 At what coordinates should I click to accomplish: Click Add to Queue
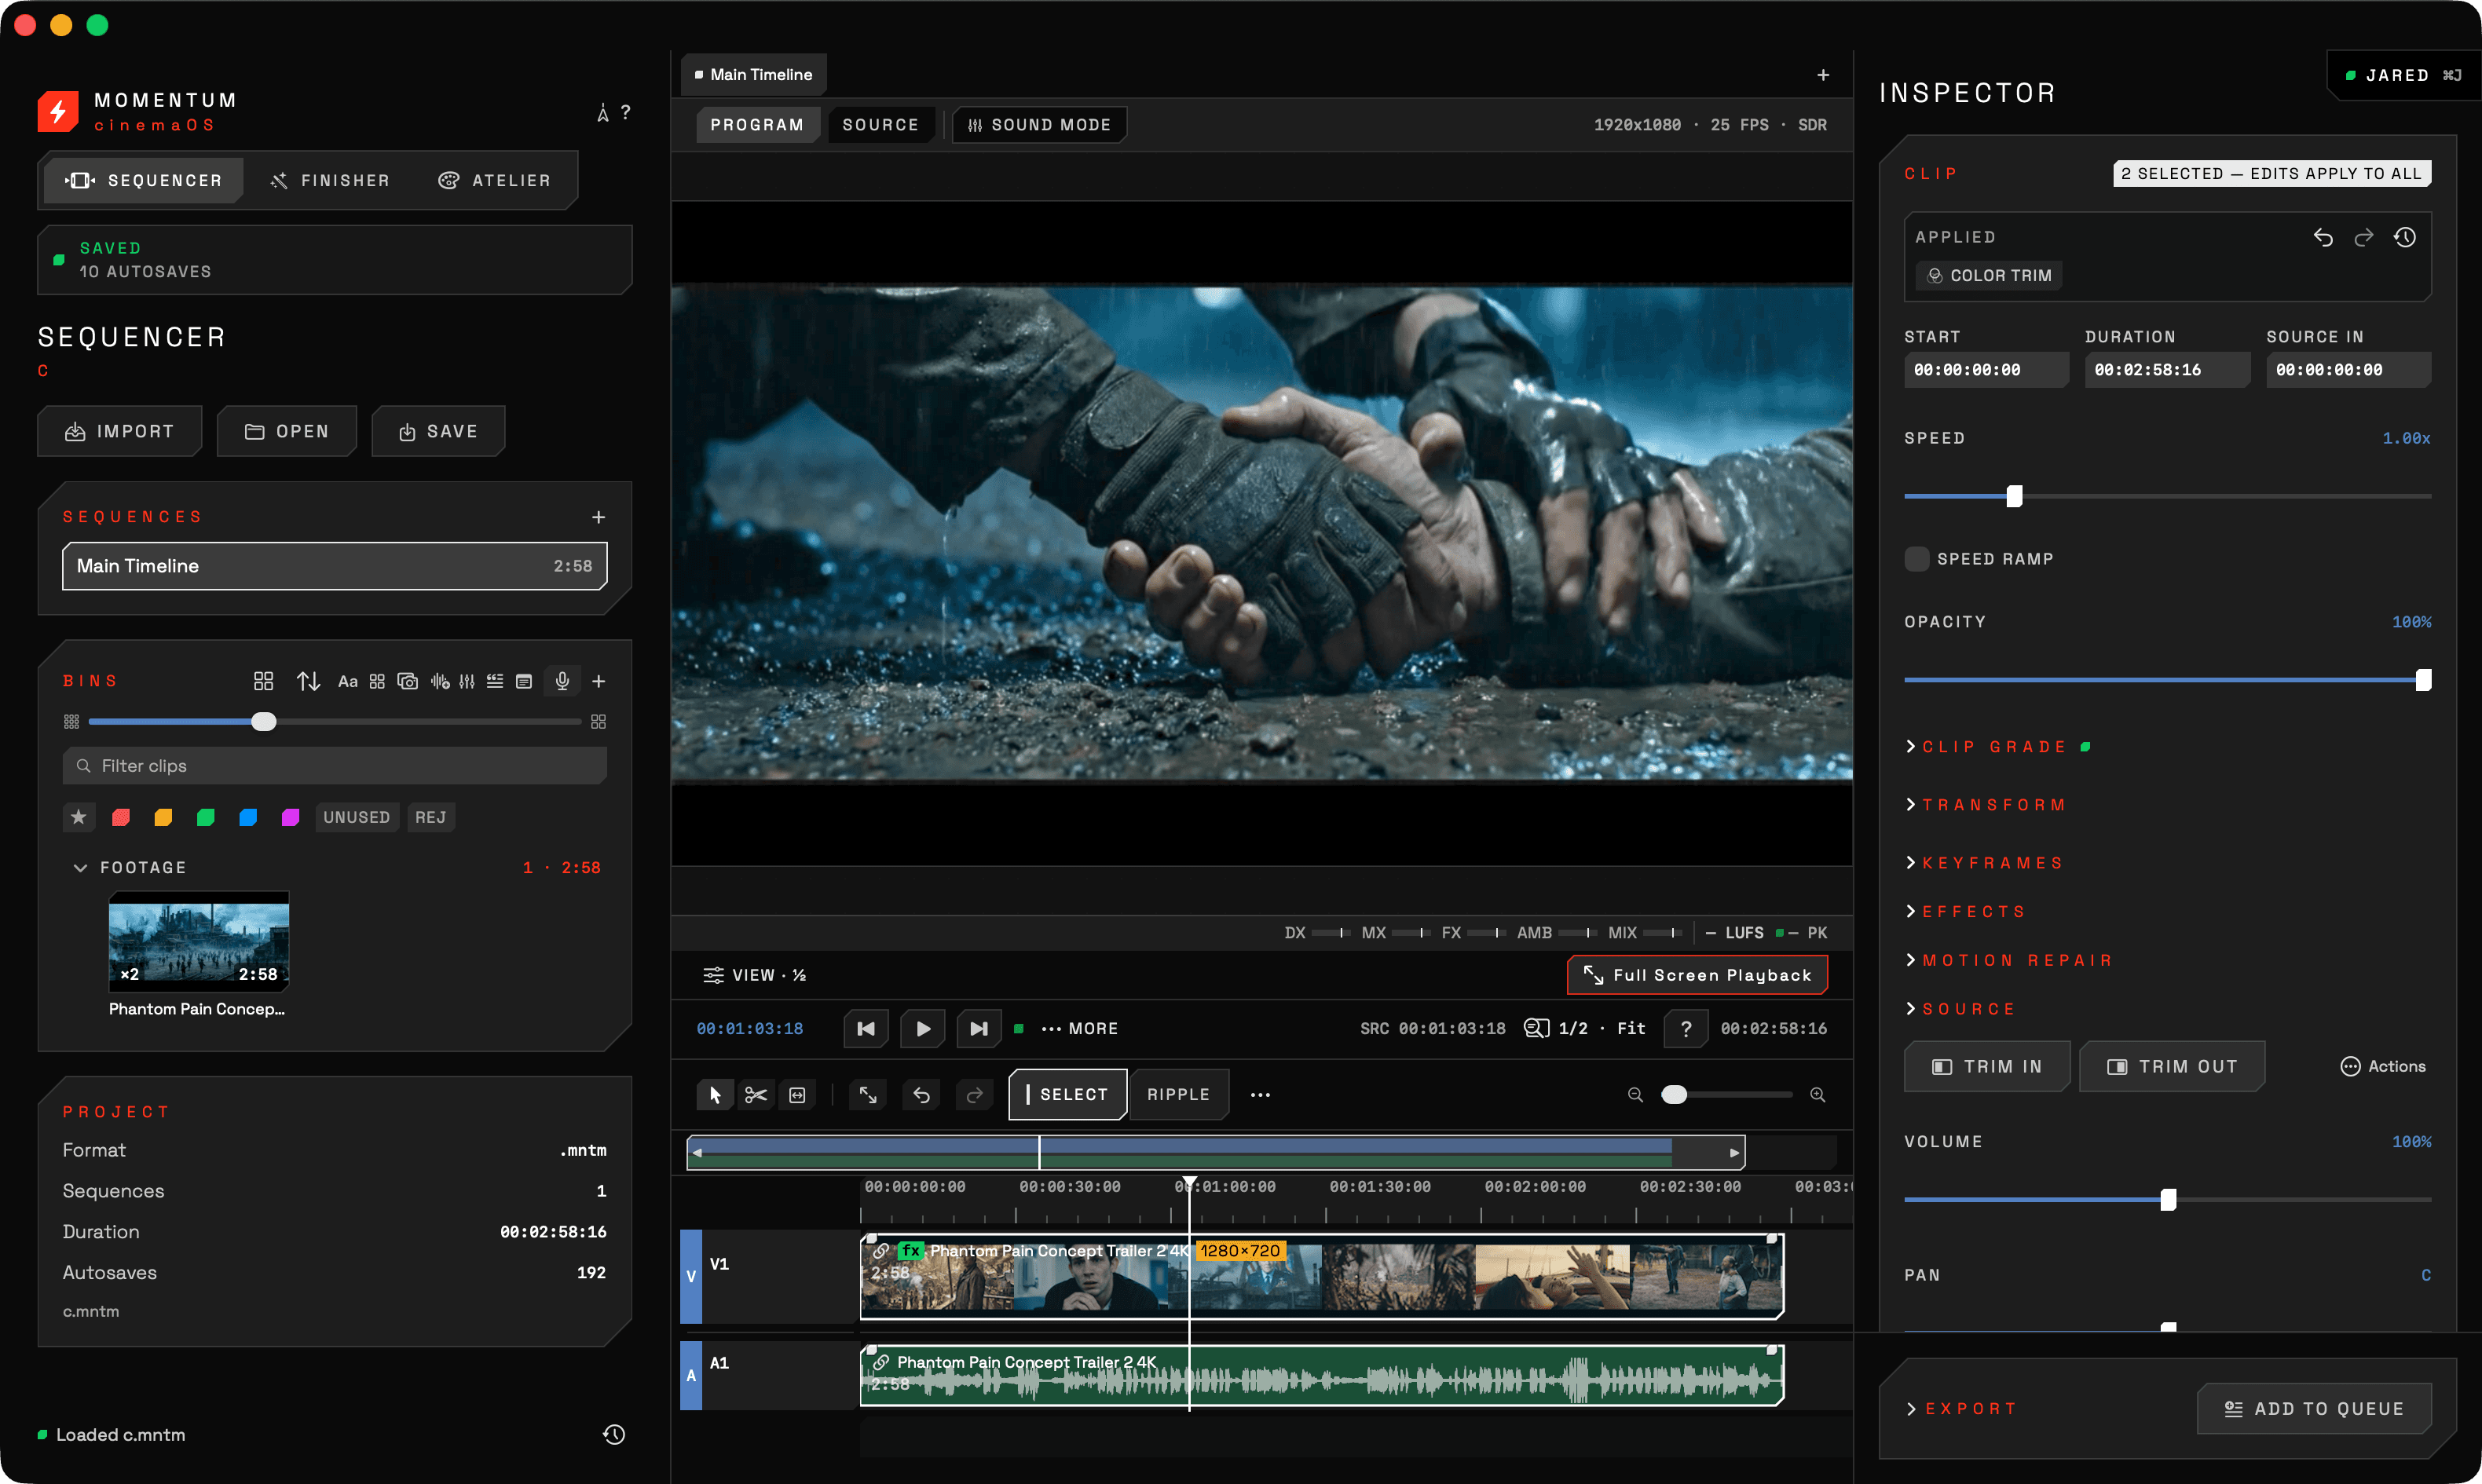point(2314,1409)
